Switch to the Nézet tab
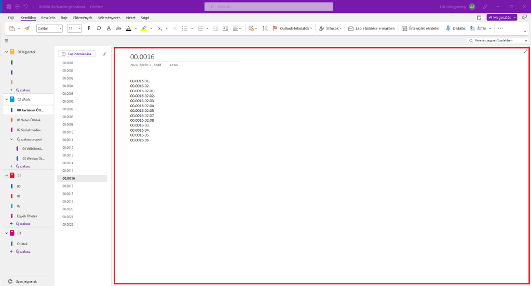This screenshot has width=531, height=286. (x=131, y=18)
